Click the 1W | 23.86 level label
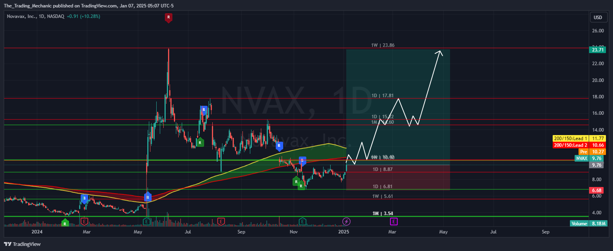 (x=383, y=45)
